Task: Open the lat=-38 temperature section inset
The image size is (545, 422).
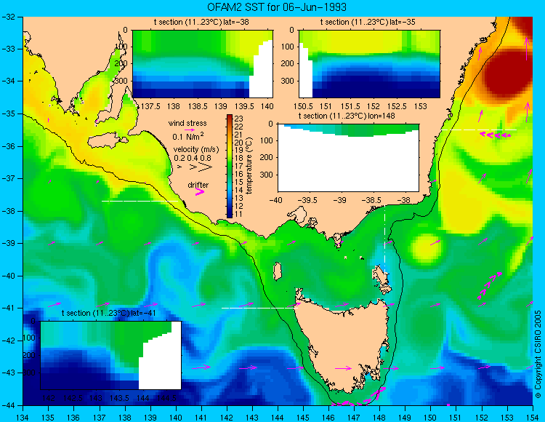Action: tap(203, 64)
